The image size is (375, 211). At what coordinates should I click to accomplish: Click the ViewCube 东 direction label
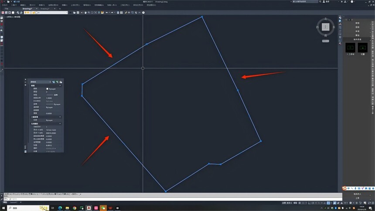click(334, 27)
